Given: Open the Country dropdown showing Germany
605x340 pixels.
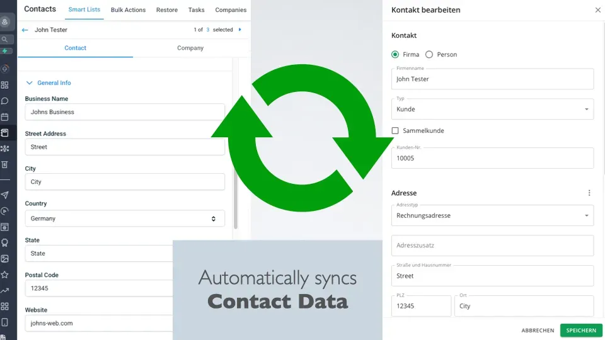Looking at the screenshot, I should coord(124,218).
